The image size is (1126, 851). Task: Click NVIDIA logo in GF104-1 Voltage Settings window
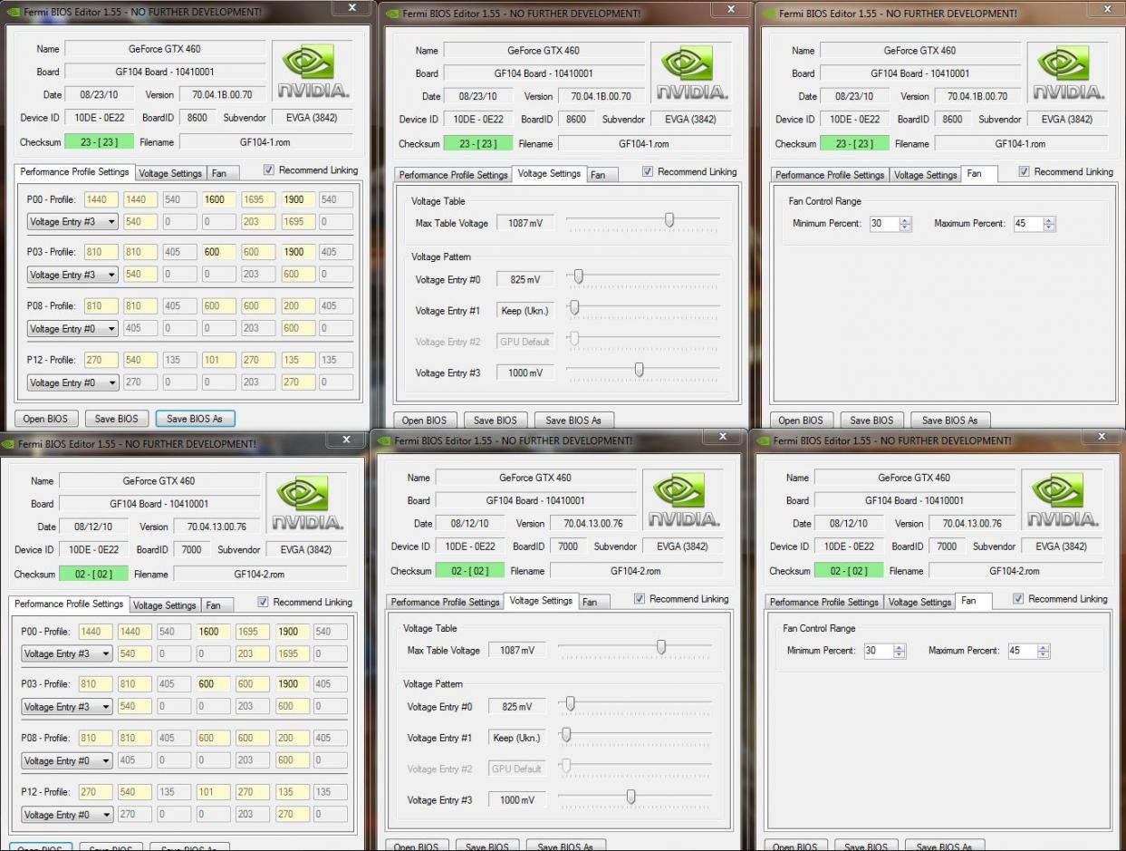coord(692,72)
